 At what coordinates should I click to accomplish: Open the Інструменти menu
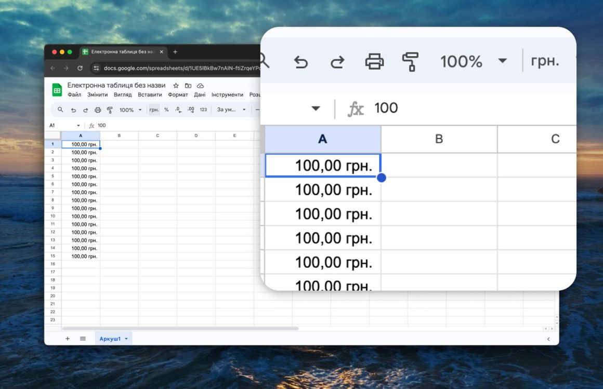[x=227, y=95]
